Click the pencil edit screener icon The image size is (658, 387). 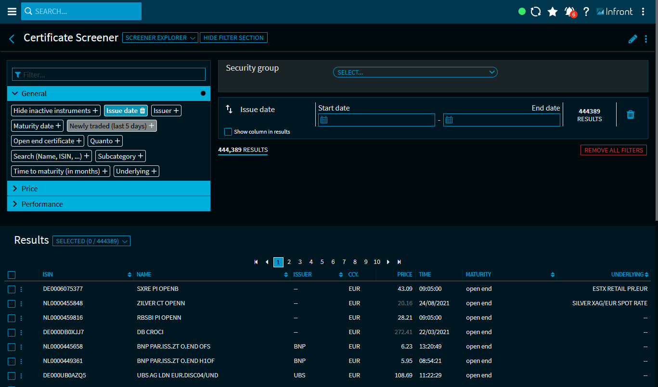click(632, 39)
